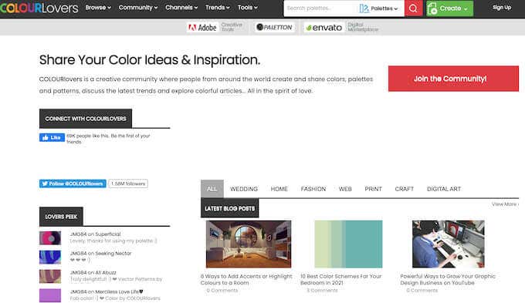Open the Palettes search type dropdown

pos(378,8)
